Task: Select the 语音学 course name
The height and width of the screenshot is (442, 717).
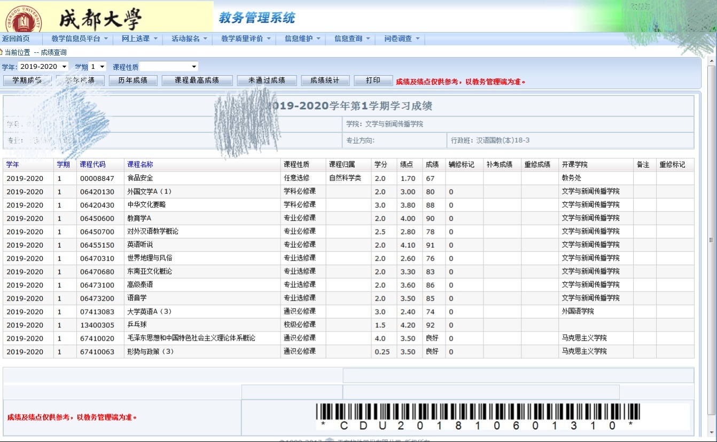Action: tap(137, 298)
